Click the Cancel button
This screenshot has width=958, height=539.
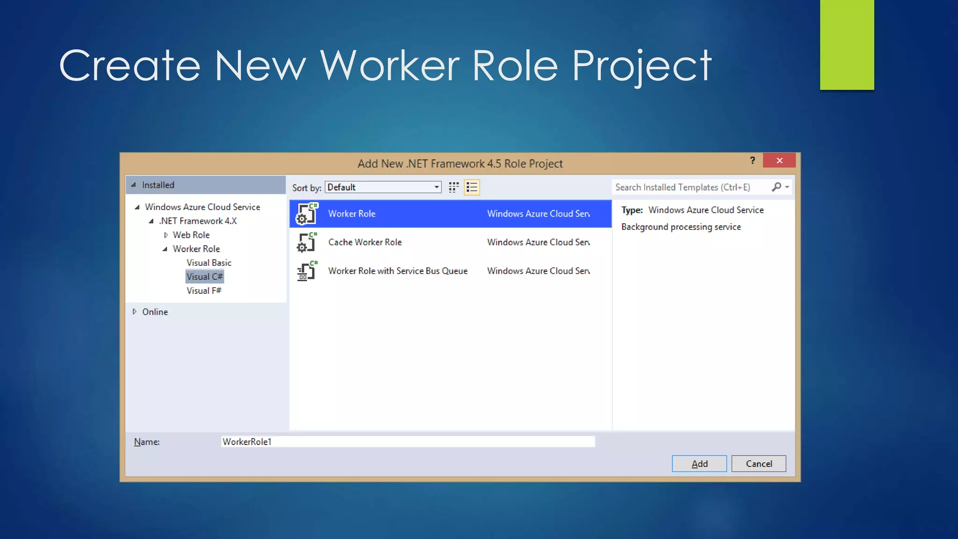point(758,464)
